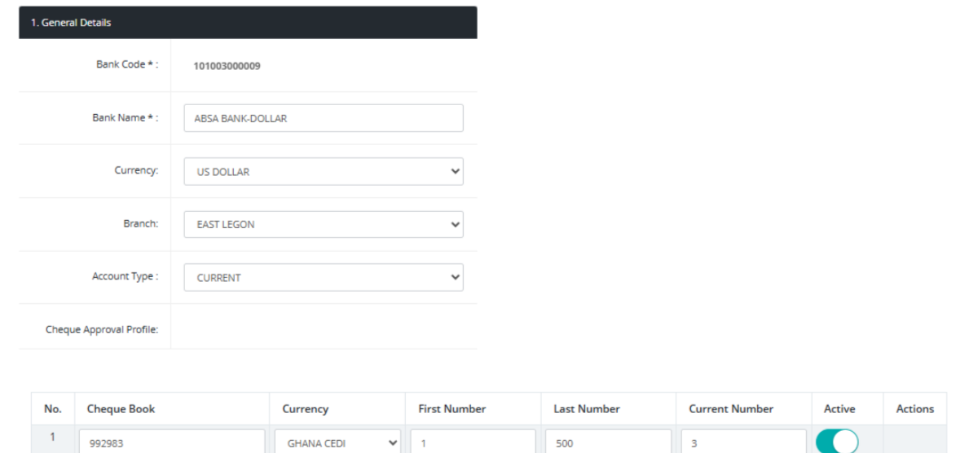
Task: Open the Account Type dropdown
Action: point(324,277)
